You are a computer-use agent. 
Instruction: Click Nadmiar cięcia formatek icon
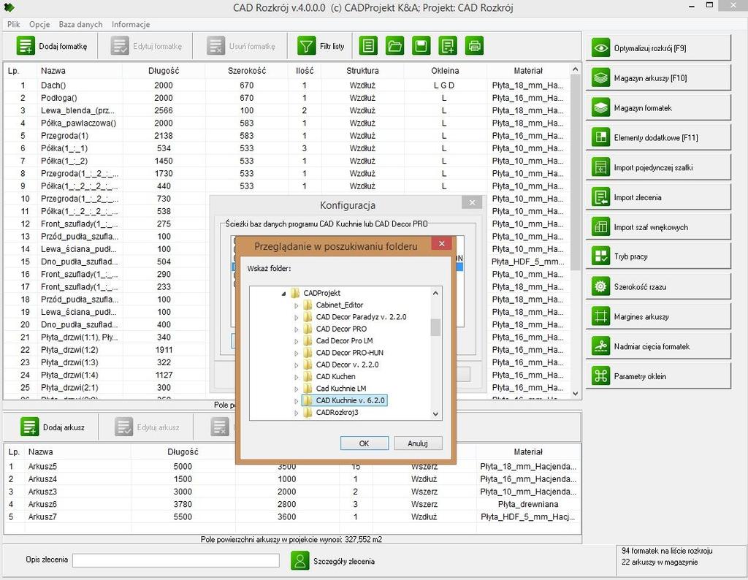(x=600, y=346)
